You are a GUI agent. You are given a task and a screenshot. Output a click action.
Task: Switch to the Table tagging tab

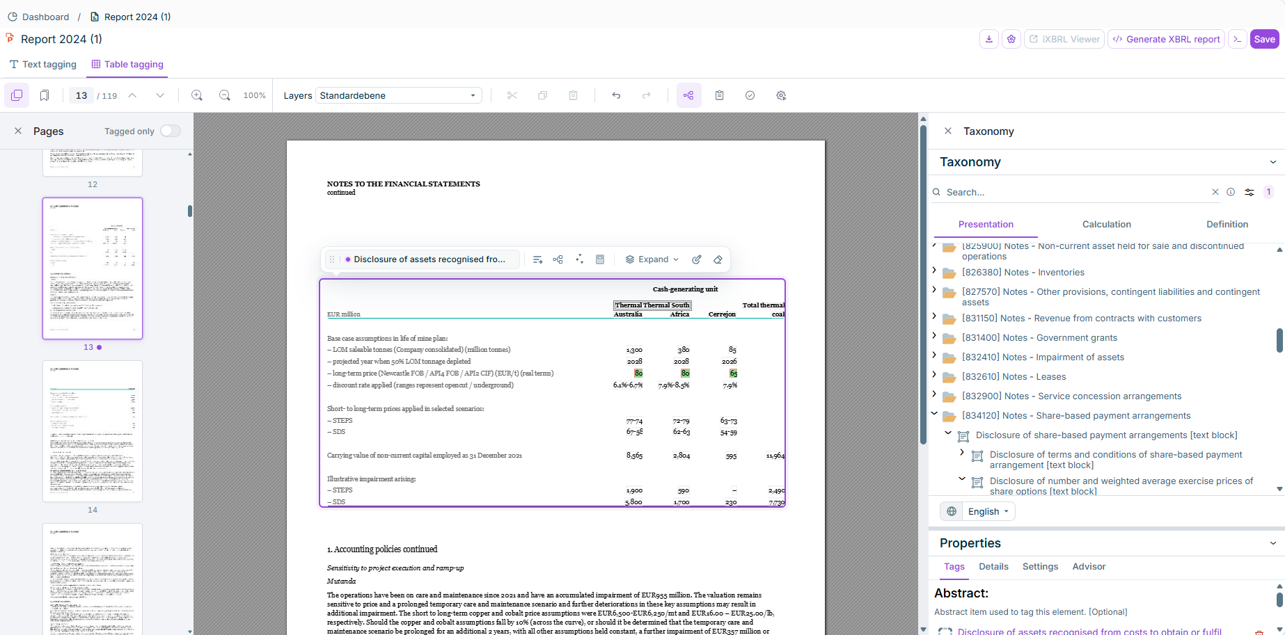(127, 64)
